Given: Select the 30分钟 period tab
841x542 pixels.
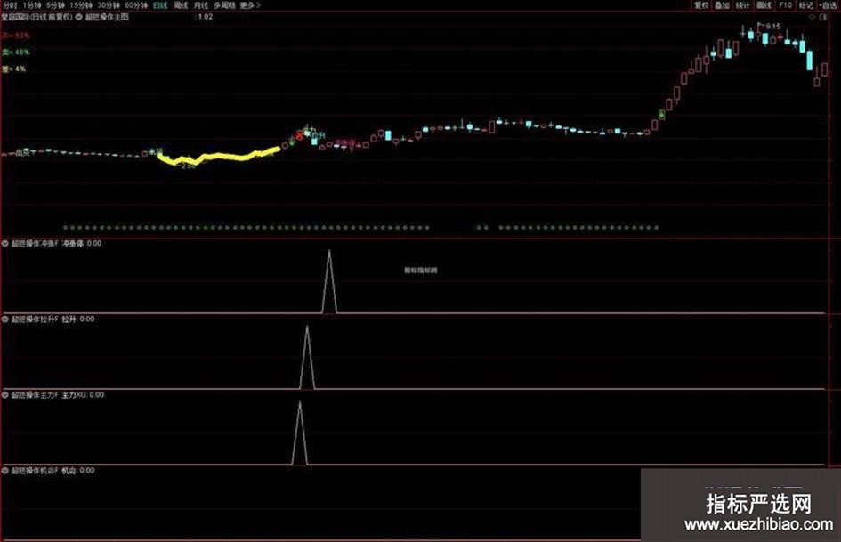Looking at the screenshot, I should click(109, 5).
